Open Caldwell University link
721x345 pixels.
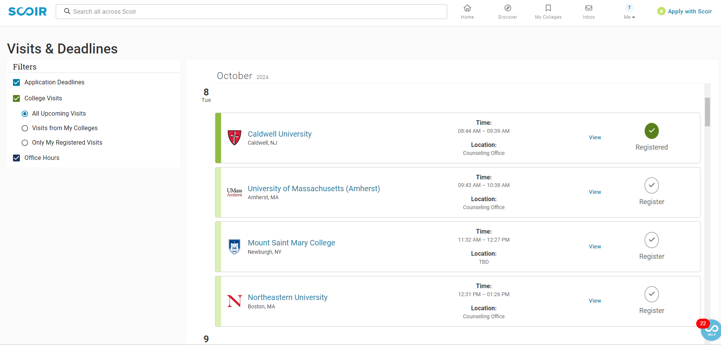tap(280, 134)
